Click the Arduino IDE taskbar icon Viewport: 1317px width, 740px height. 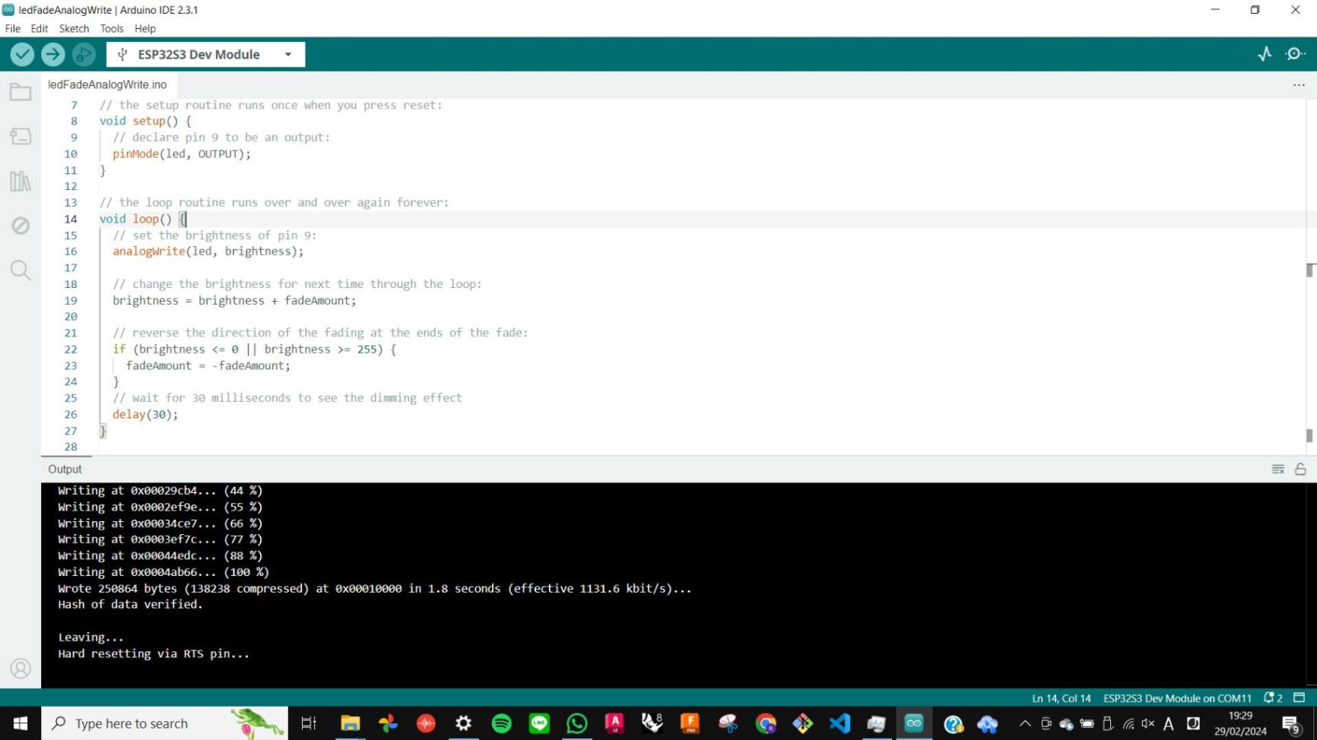pyautogui.click(x=914, y=723)
